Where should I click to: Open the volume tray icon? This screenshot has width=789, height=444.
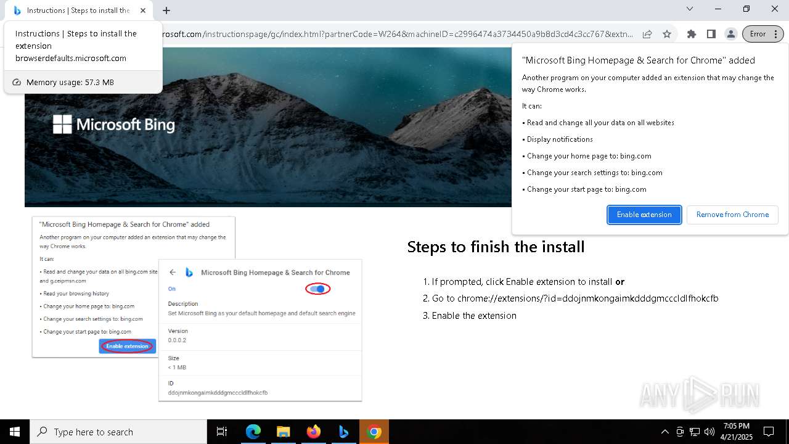[x=709, y=432]
